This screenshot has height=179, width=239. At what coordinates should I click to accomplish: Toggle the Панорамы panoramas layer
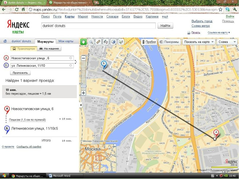pyautogui.click(x=170, y=42)
